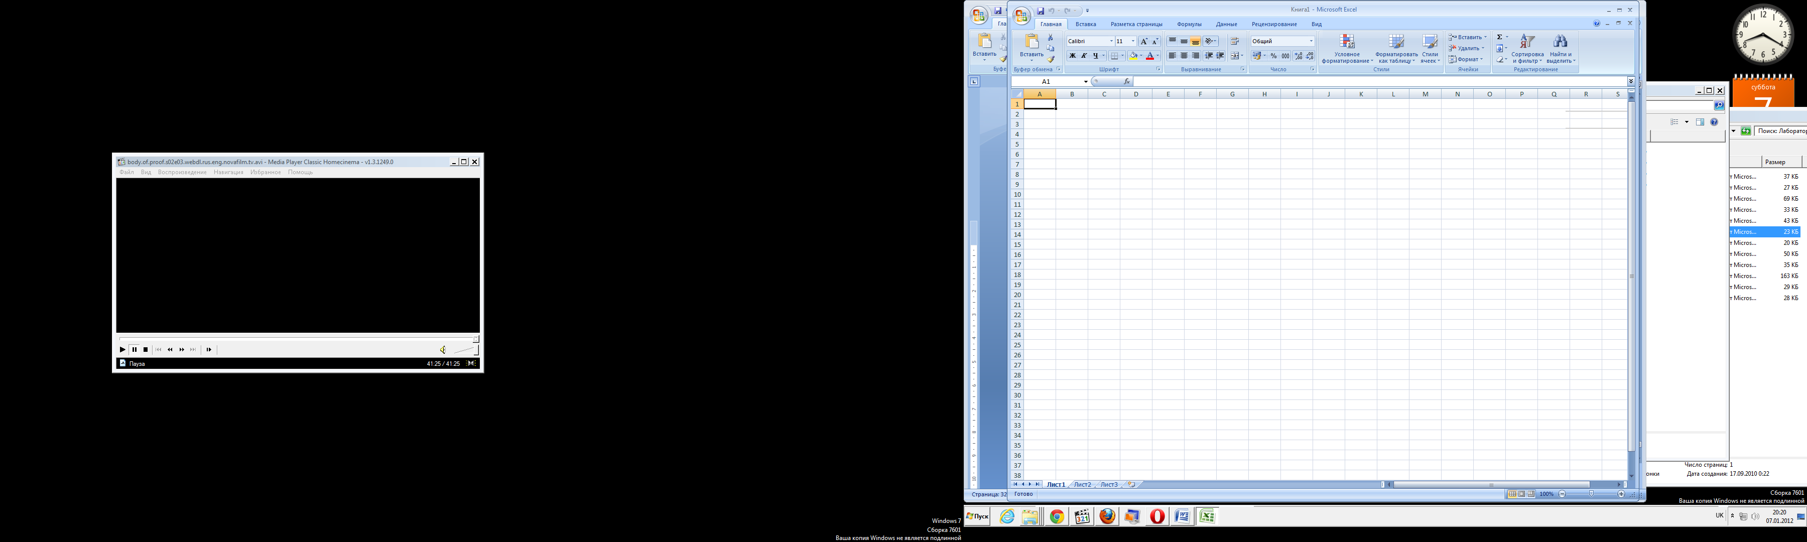Select the Format Painter brush in Excel
This screenshot has height=542, width=1807.
1050,59
